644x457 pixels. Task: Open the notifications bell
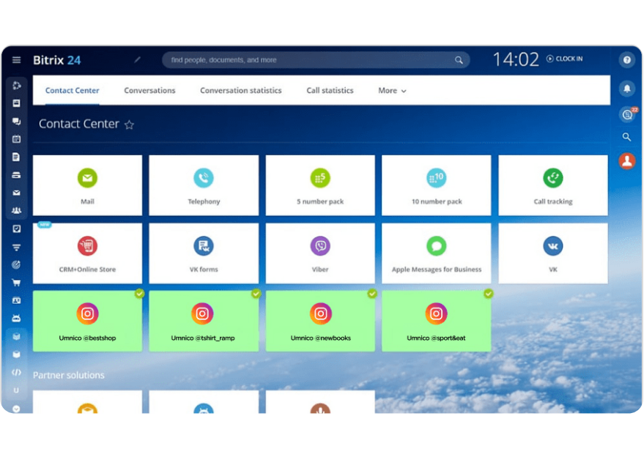[x=626, y=89]
